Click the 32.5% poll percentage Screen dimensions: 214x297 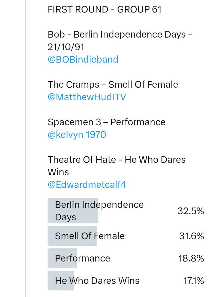tap(191, 211)
